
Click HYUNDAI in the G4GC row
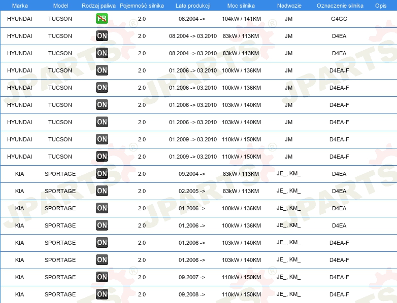pyautogui.click(x=19, y=19)
